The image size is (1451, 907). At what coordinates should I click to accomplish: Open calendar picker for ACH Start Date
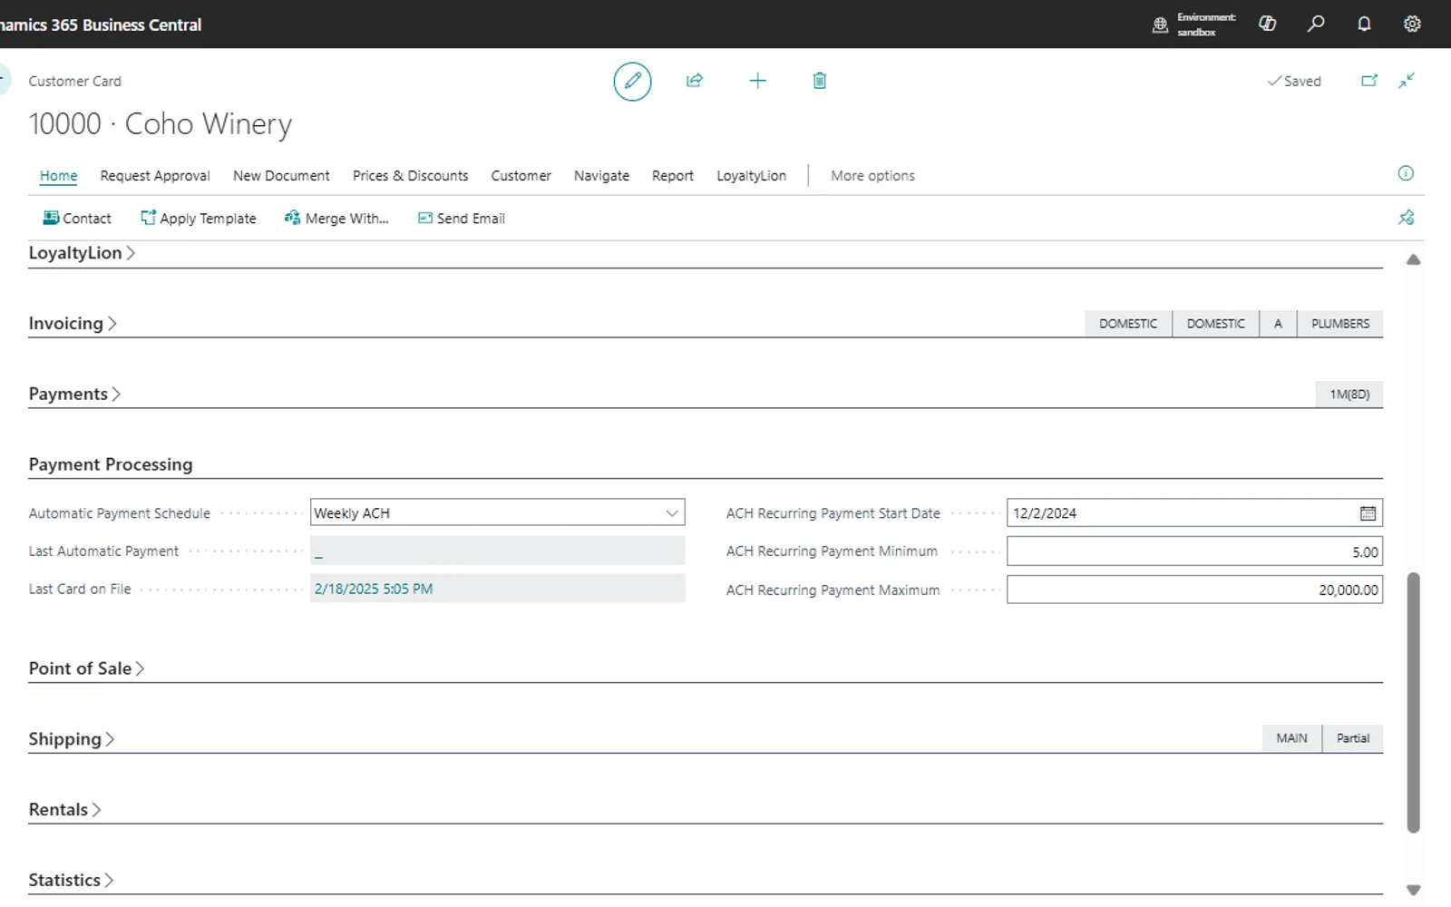tap(1368, 513)
